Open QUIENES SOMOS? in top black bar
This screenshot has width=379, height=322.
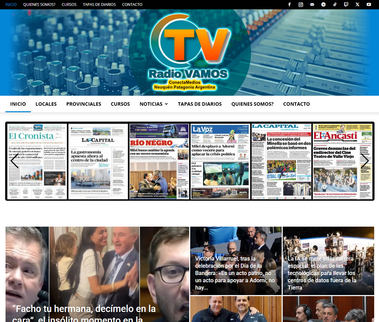pyautogui.click(x=39, y=4)
